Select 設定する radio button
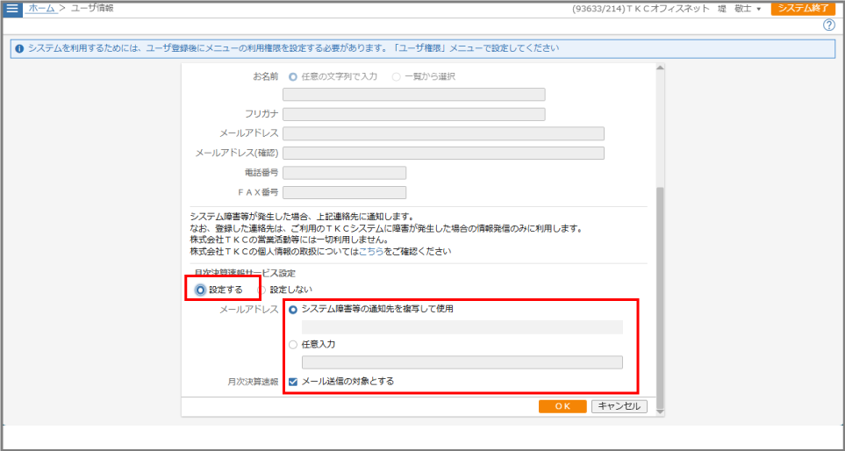Image resolution: width=845 pixels, height=451 pixels. click(x=201, y=290)
